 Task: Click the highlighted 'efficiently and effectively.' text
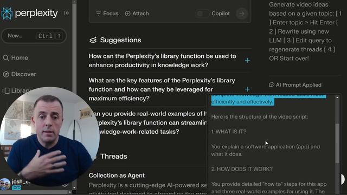[242, 102]
